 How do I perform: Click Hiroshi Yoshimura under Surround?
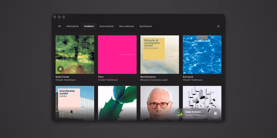pyautogui.click(x=193, y=80)
